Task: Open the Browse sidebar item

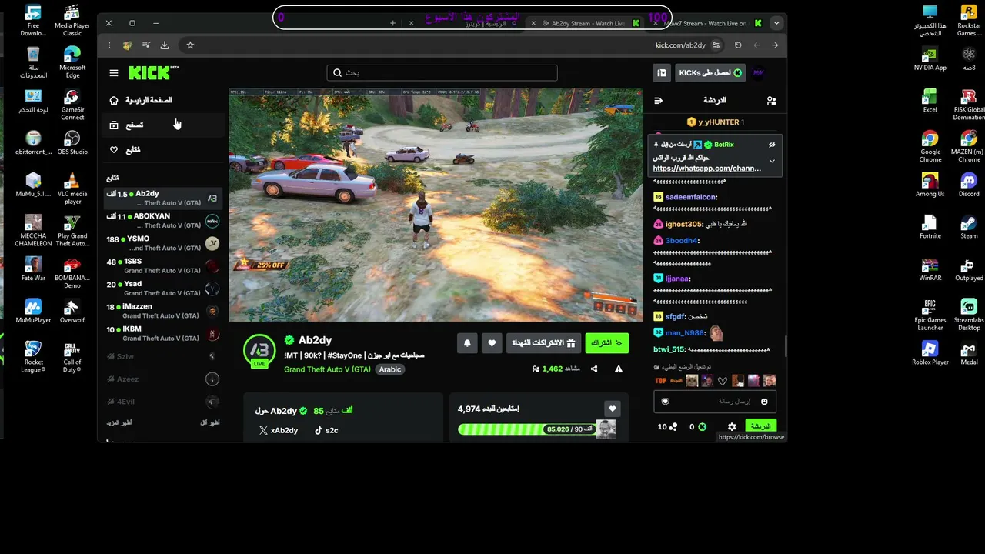Action: 162,125
